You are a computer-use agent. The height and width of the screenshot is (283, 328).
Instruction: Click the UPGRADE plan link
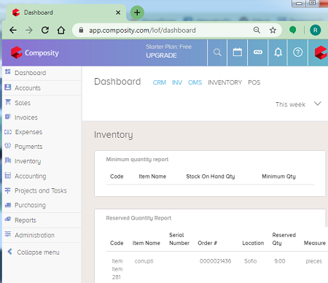tap(161, 55)
